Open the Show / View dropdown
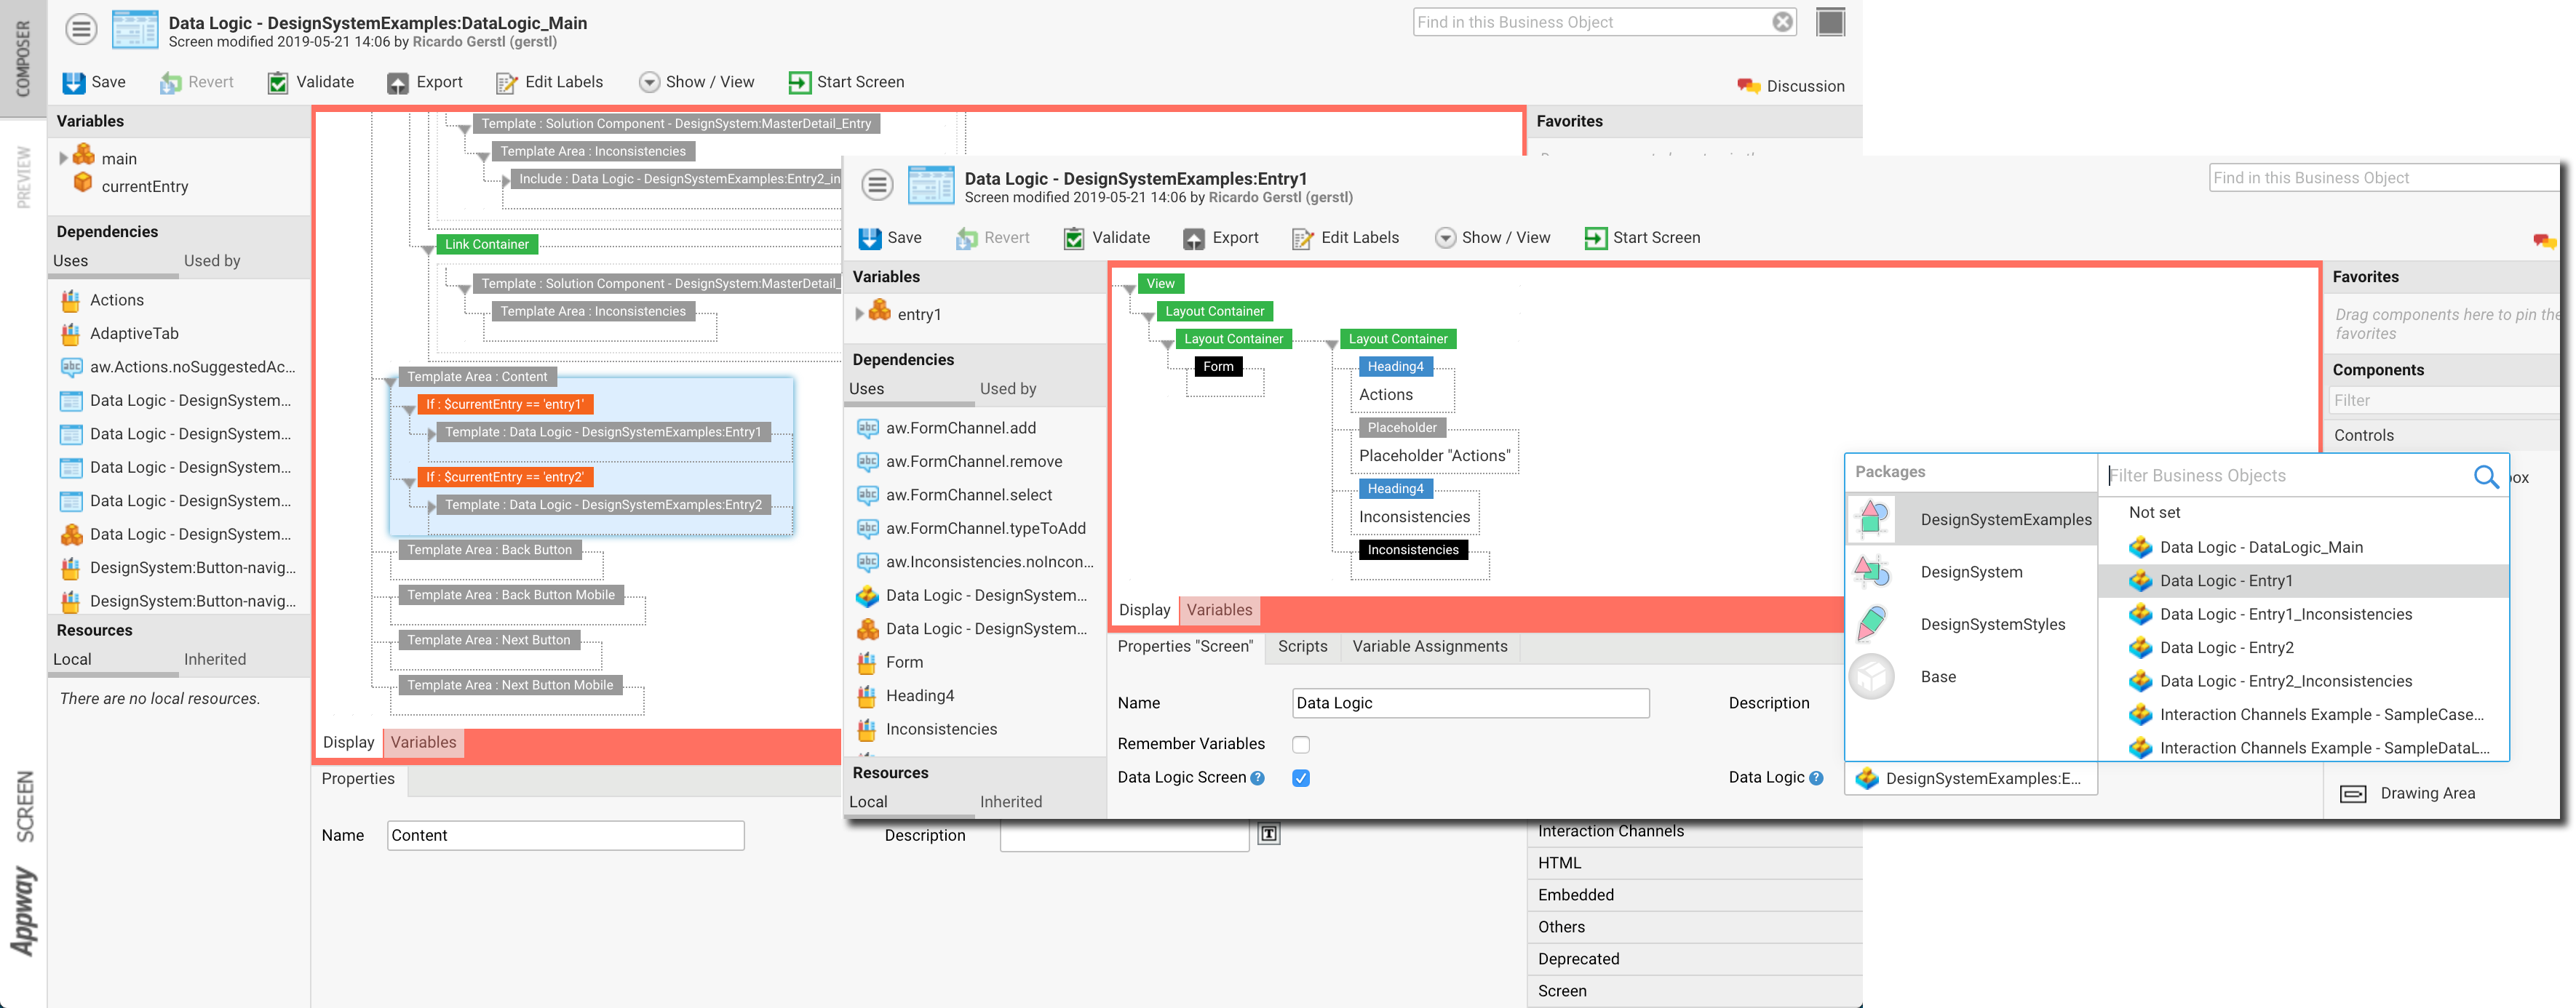2576x1008 pixels. 1492,238
